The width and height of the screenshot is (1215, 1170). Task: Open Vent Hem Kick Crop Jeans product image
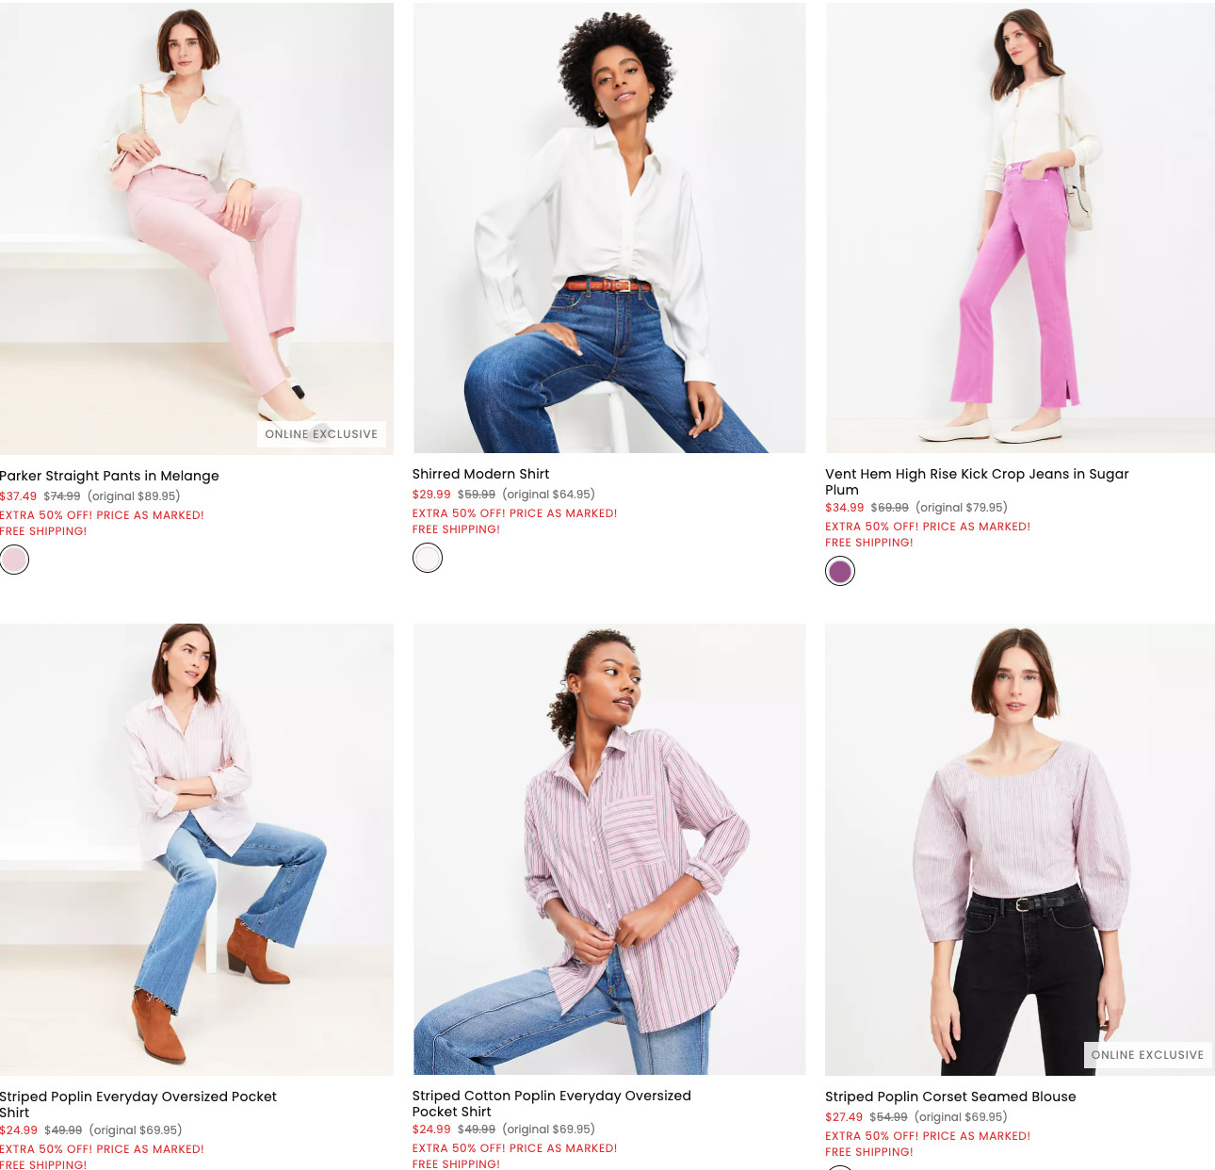(x=1020, y=228)
